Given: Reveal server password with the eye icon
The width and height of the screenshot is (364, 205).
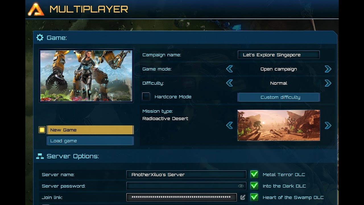Looking at the screenshot, I should pyautogui.click(x=241, y=186).
